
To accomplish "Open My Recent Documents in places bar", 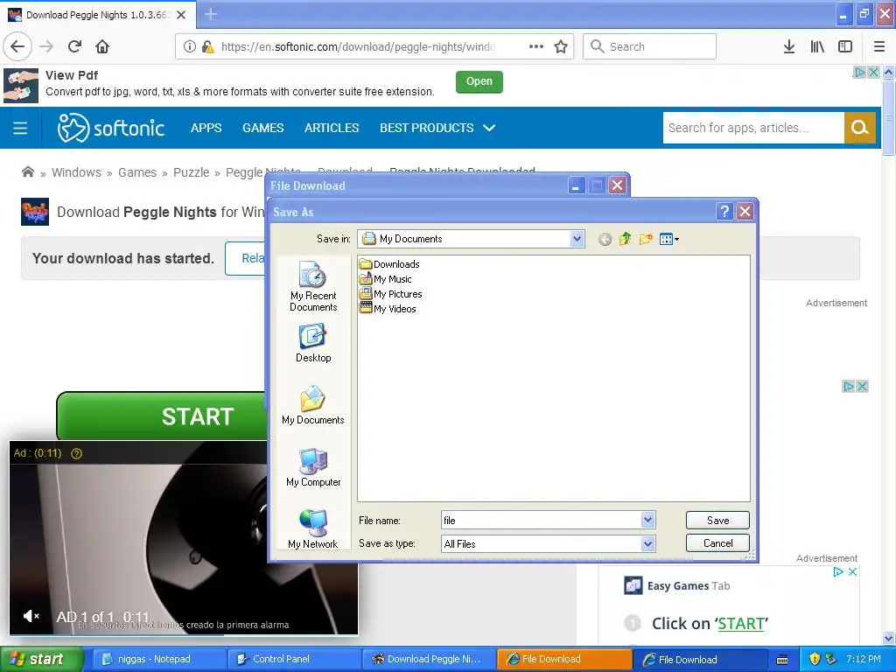I will (313, 286).
